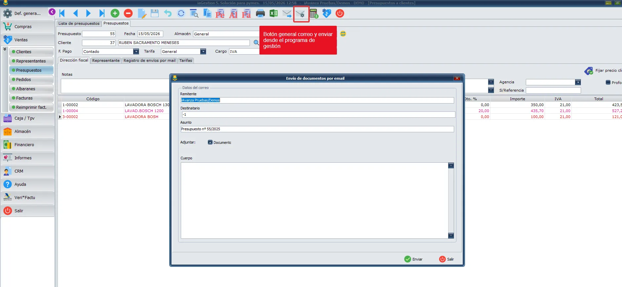Click the blue discount tag toolbar icon
Image resolution: width=622 pixels, height=287 pixels.
pos(327,13)
